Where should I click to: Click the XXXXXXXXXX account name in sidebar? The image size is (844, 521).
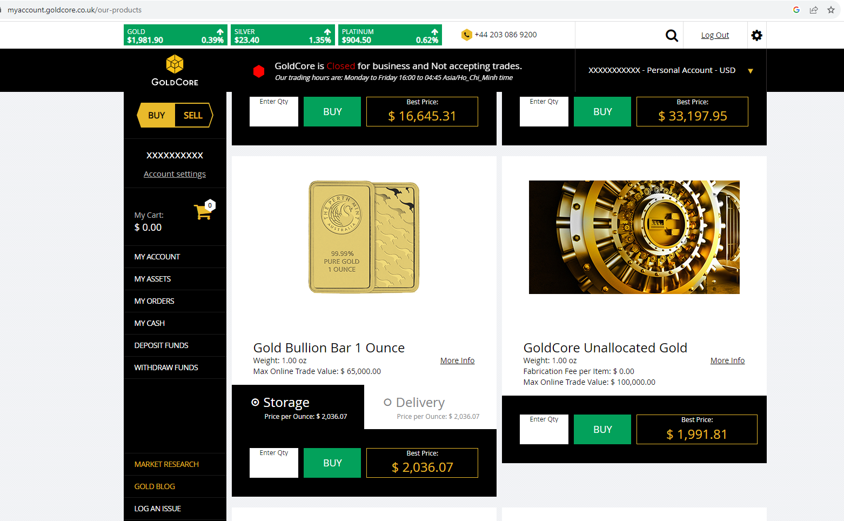click(175, 156)
